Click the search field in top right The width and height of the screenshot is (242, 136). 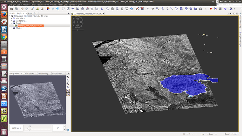pyautogui.click(x=229, y=5)
